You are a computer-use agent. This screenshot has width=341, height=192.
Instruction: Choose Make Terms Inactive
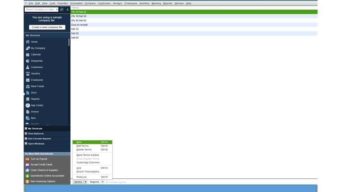pos(93,155)
